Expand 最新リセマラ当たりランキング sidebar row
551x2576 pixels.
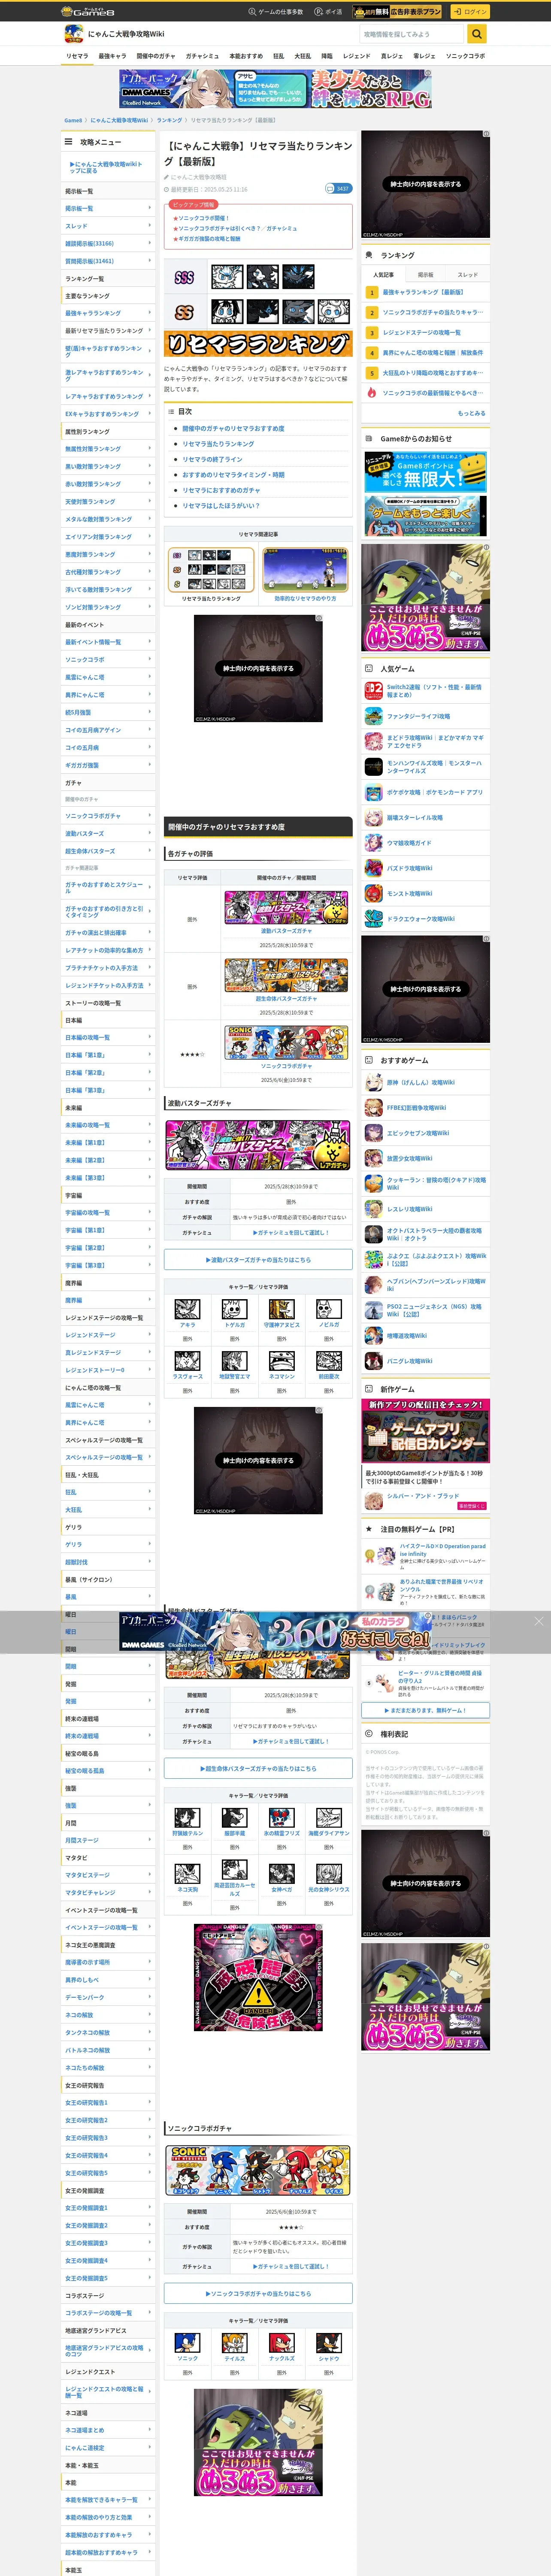(108, 331)
